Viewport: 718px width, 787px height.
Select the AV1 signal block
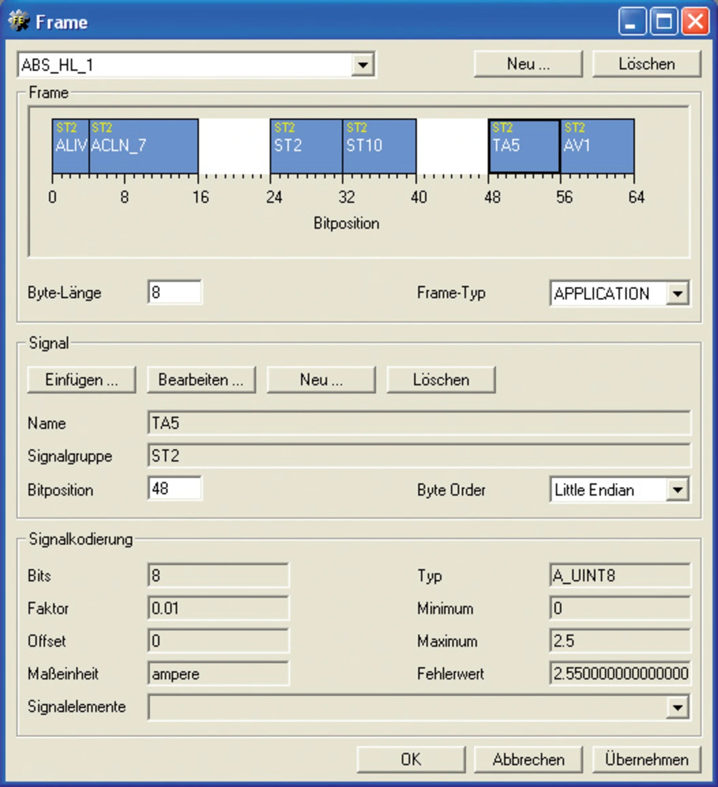597,146
